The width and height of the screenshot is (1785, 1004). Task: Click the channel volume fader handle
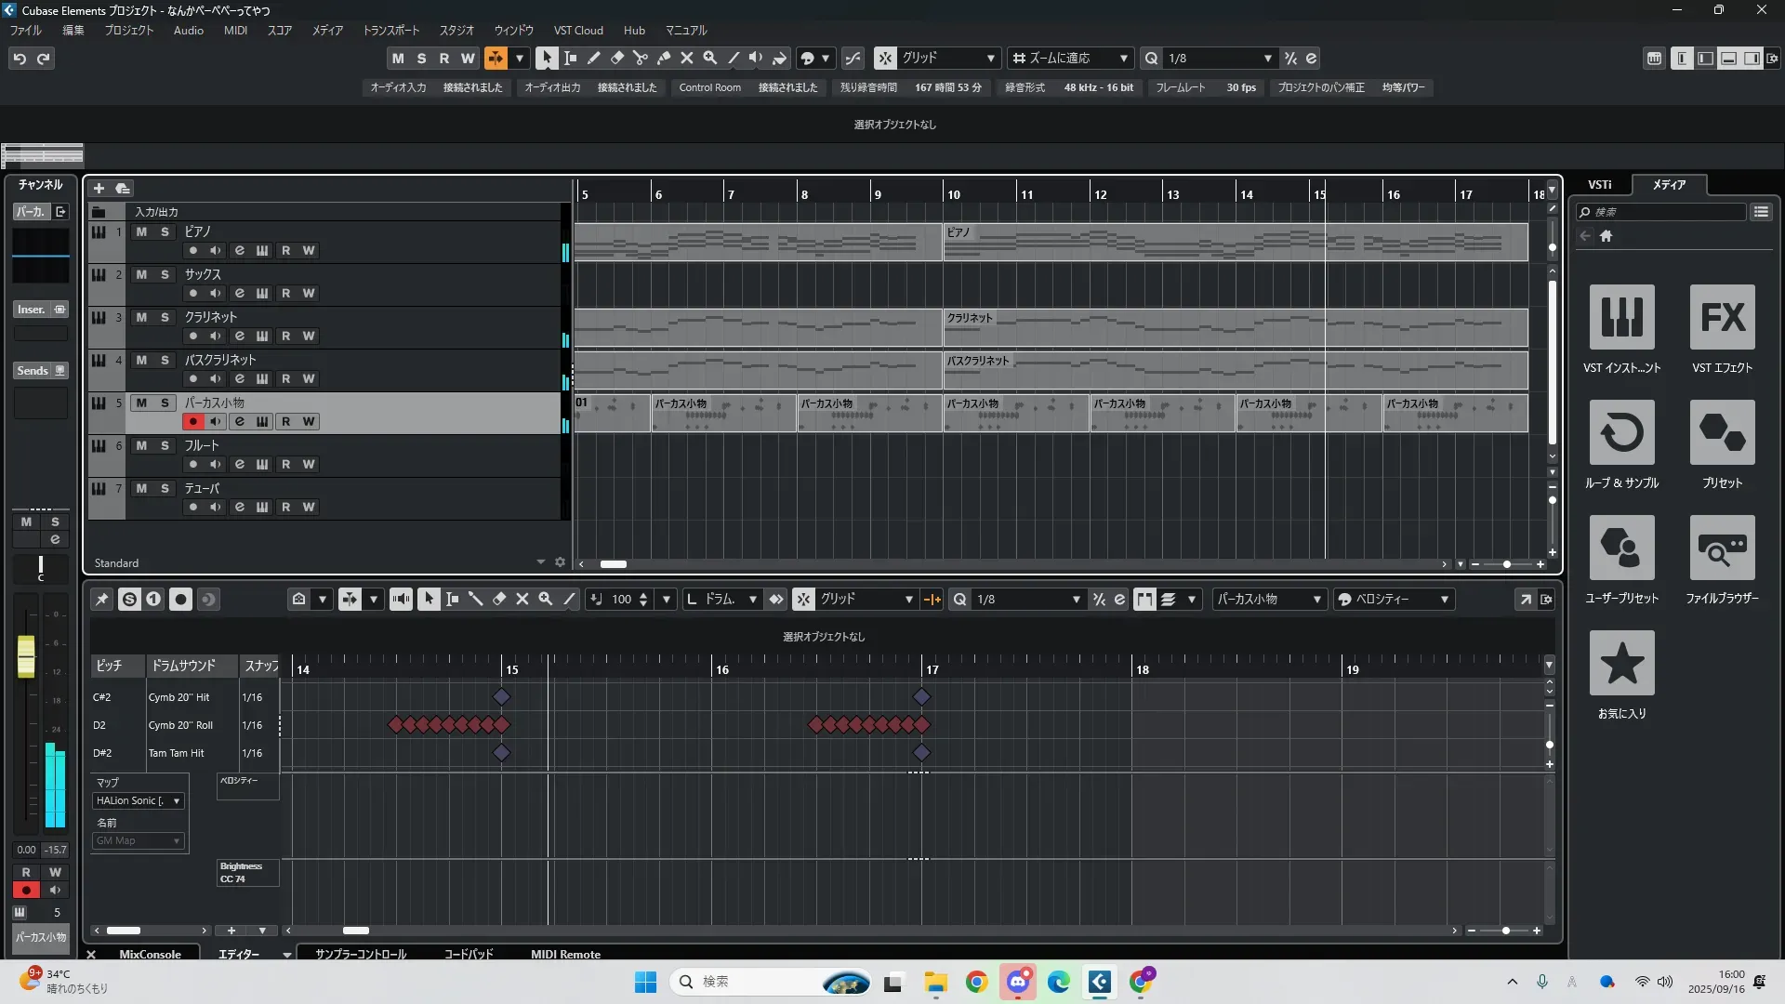coord(26,655)
